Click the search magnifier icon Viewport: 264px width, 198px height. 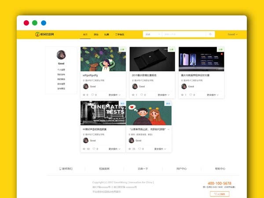(x=210, y=34)
